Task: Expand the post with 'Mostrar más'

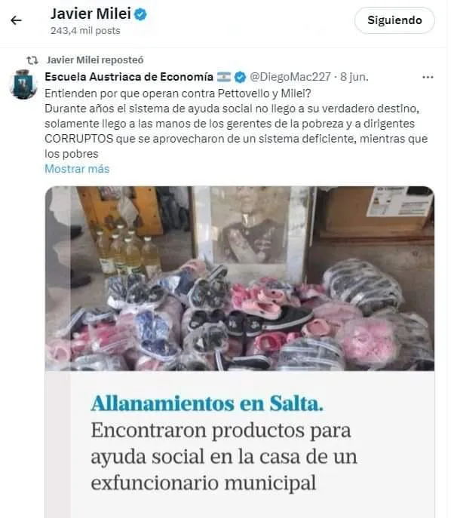Action: [77, 169]
